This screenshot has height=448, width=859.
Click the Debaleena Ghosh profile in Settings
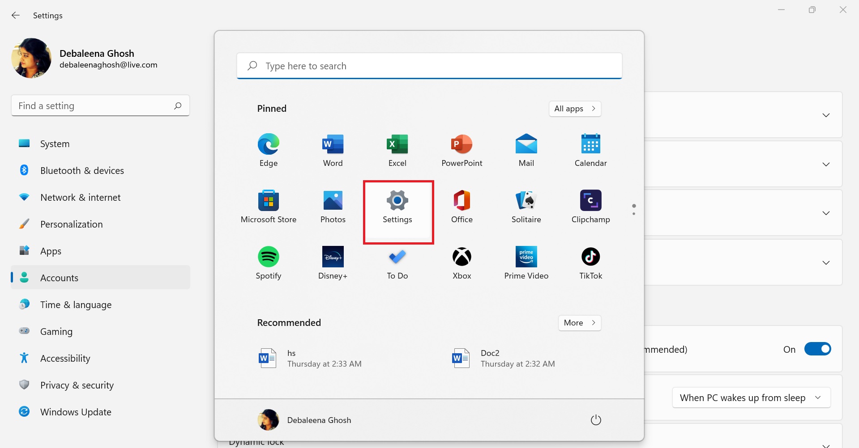[x=85, y=58]
